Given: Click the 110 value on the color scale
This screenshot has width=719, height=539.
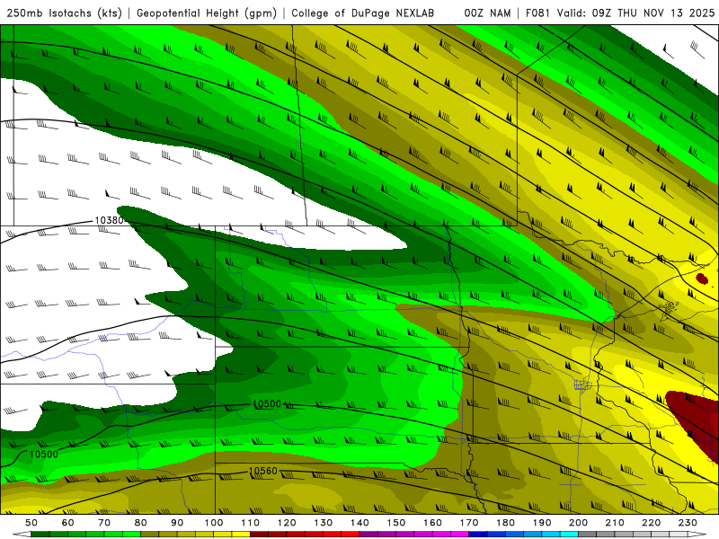Looking at the screenshot, I should point(251,523).
